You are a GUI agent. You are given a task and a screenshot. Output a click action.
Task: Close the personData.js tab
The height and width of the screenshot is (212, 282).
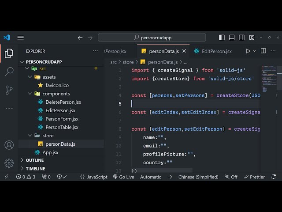click(x=184, y=51)
